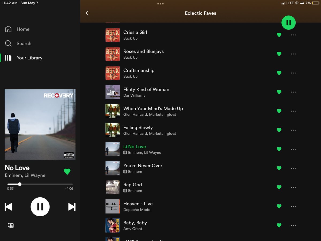
Task: Play the track Falling Slowly
Action: pos(138,127)
